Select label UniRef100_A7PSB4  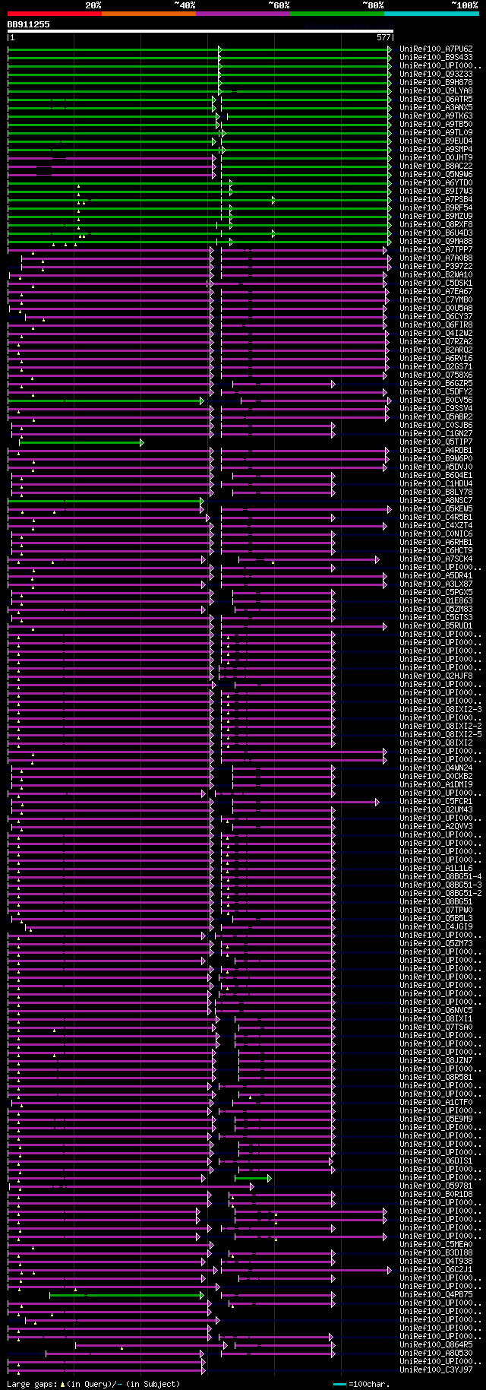(x=436, y=200)
